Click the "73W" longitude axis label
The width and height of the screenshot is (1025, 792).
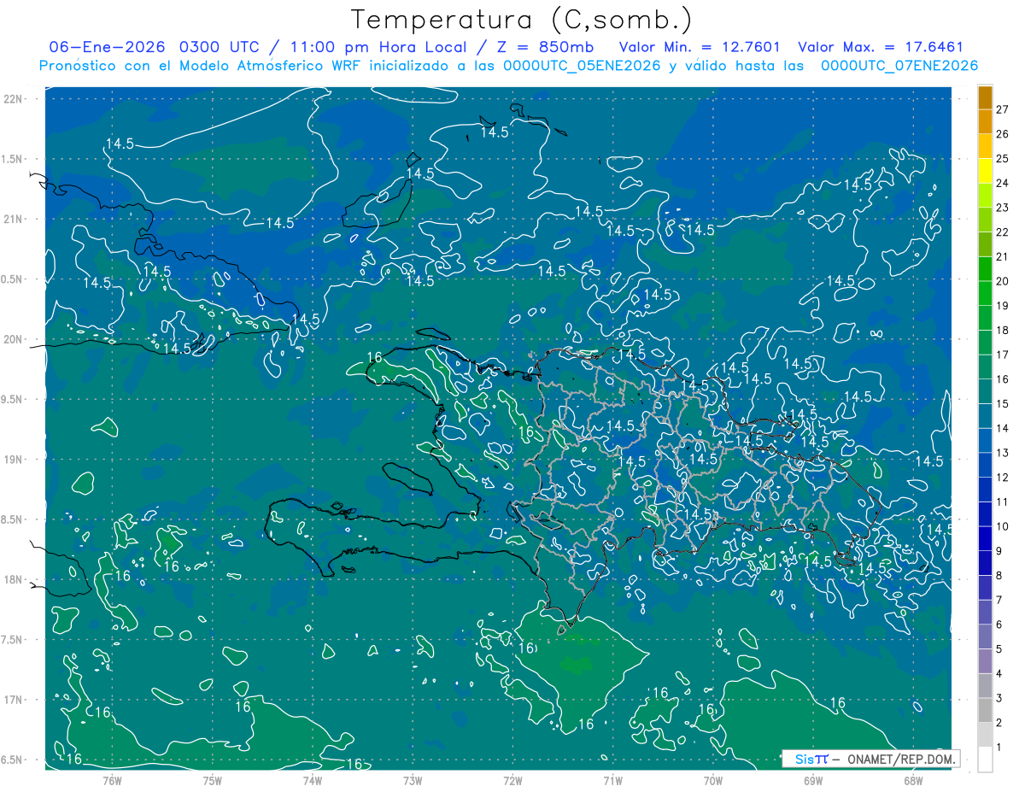coord(413,780)
